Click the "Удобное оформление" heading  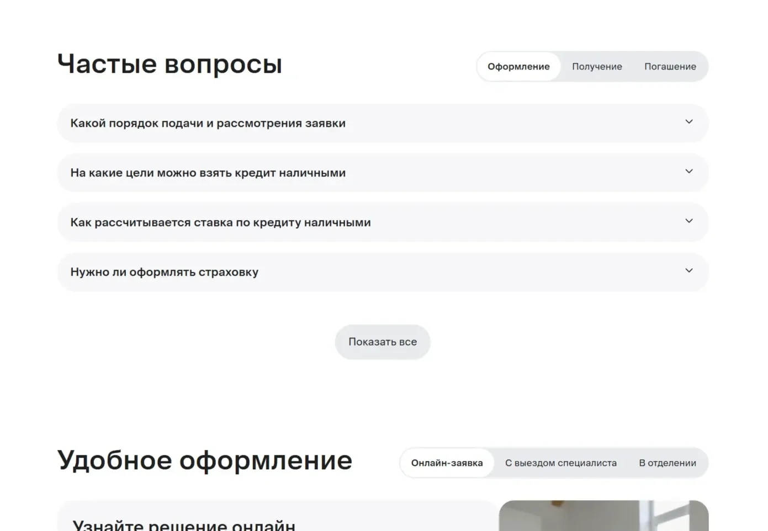(x=205, y=460)
